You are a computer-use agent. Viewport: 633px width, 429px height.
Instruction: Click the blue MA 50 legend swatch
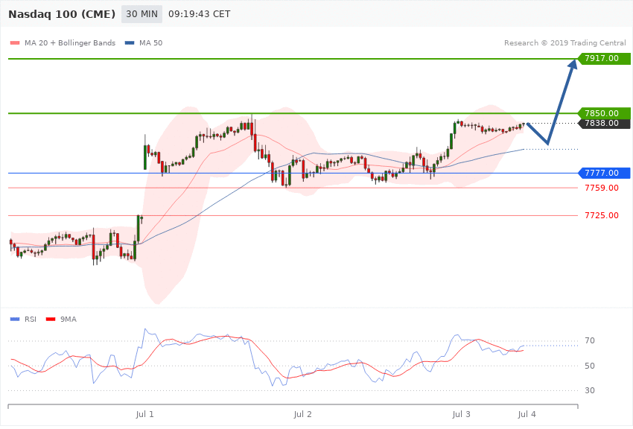[x=130, y=42]
